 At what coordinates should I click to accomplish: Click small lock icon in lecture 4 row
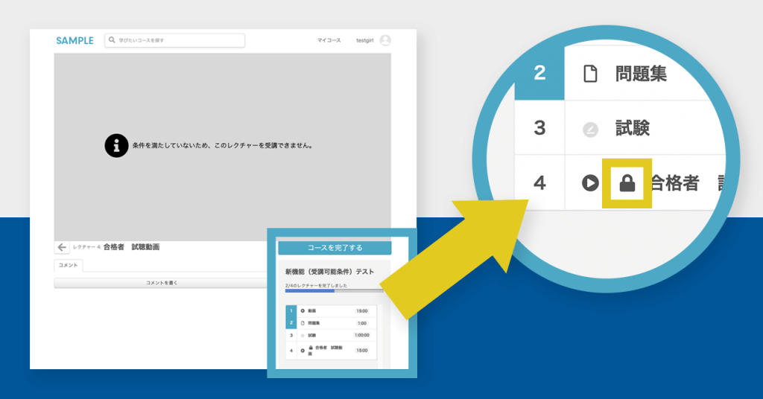click(x=311, y=348)
